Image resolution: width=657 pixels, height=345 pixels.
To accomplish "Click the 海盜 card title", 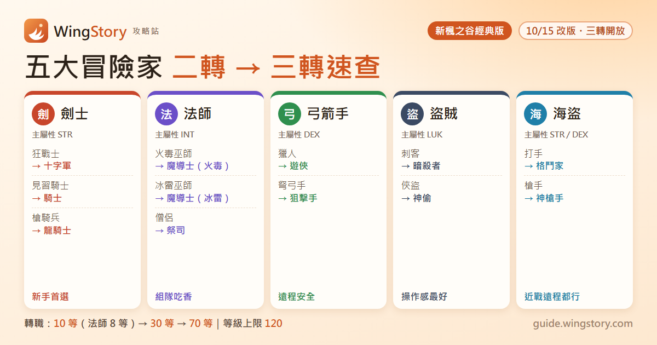I will [567, 114].
